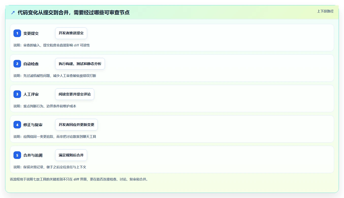
Task: Click the arrow icon beside the title
Action: coord(13,12)
